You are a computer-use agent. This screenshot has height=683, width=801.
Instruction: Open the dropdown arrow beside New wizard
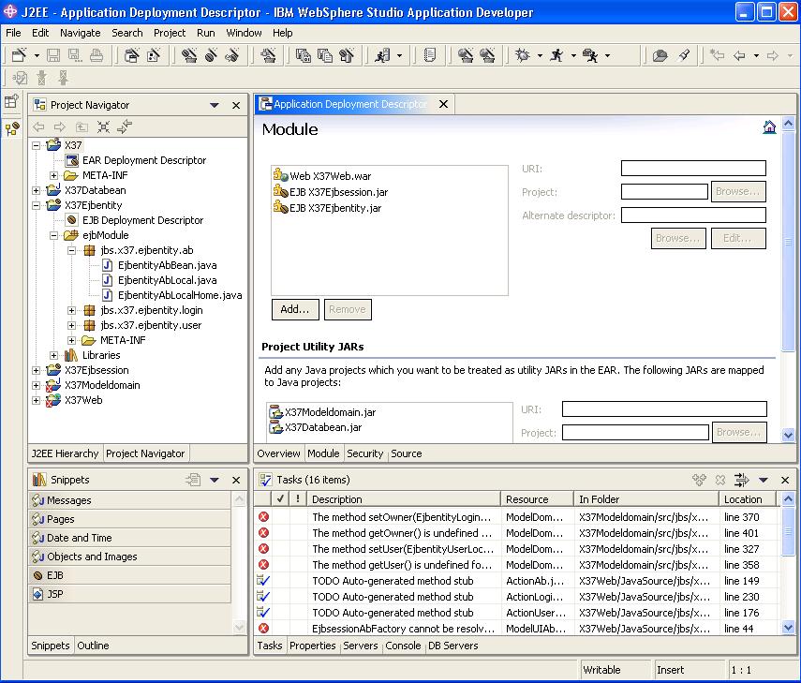[37, 55]
